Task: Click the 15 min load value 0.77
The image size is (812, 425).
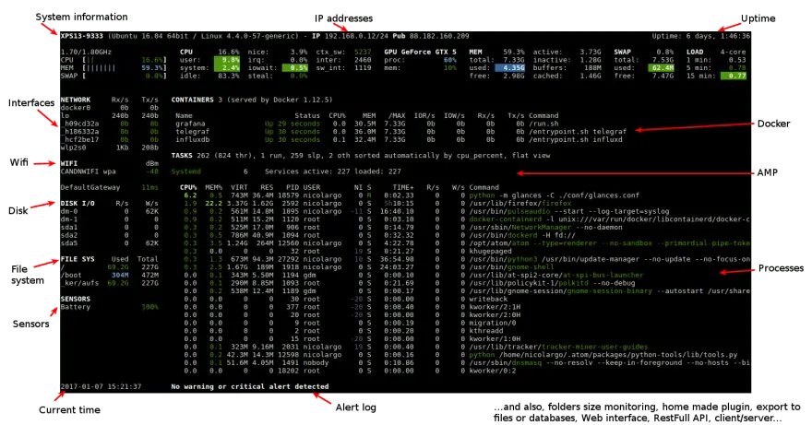Action: tap(734, 76)
